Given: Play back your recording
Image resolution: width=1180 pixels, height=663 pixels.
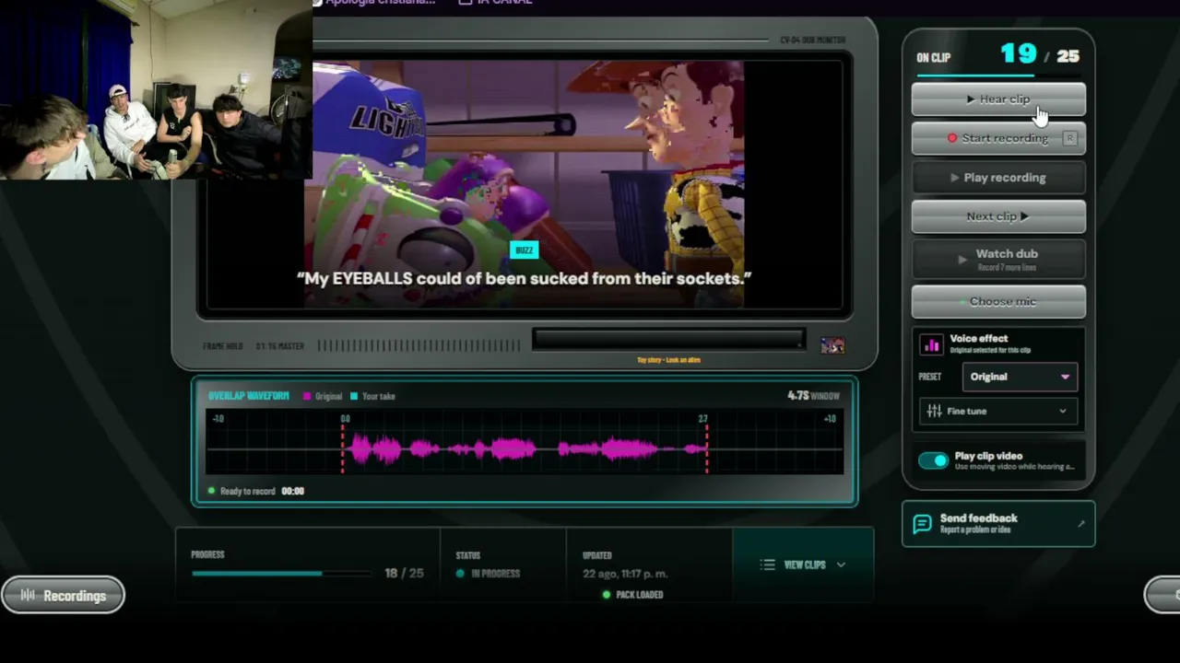Looking at the screenshot, I should (x=998, y=178).
